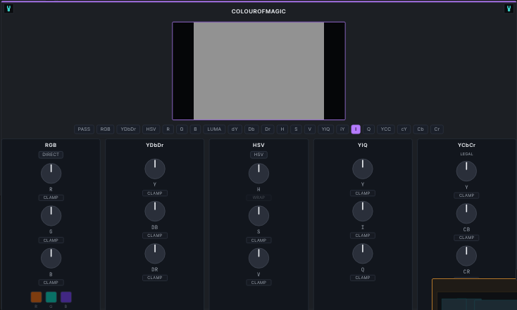
Task: Select the Cr view mode button
Action: (437, 129)
